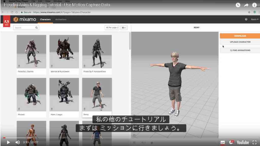Click the magnifier search icon
Screen dimensions: 260x146
[x=37, y=27]
